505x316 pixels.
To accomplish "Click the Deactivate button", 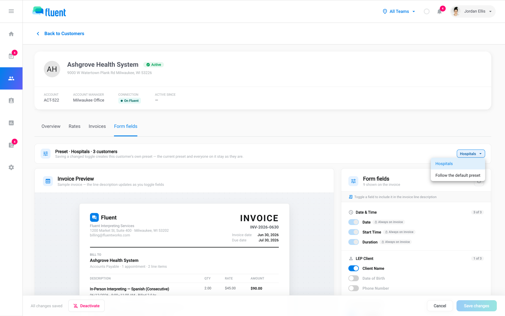I will point(87,306).
